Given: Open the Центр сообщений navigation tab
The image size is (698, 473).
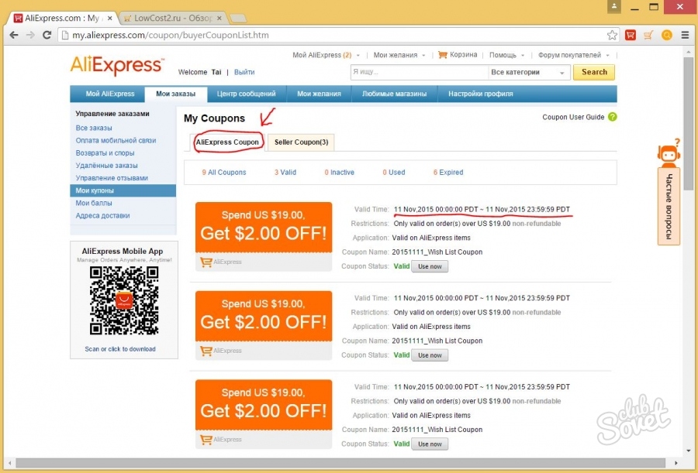Looking at the screenshot, I should pyautogui.click(x=246, y=94).
